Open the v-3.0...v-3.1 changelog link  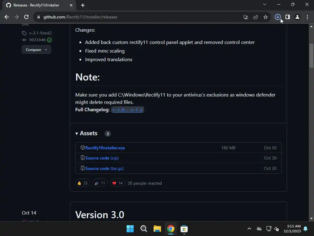point(127,110)
